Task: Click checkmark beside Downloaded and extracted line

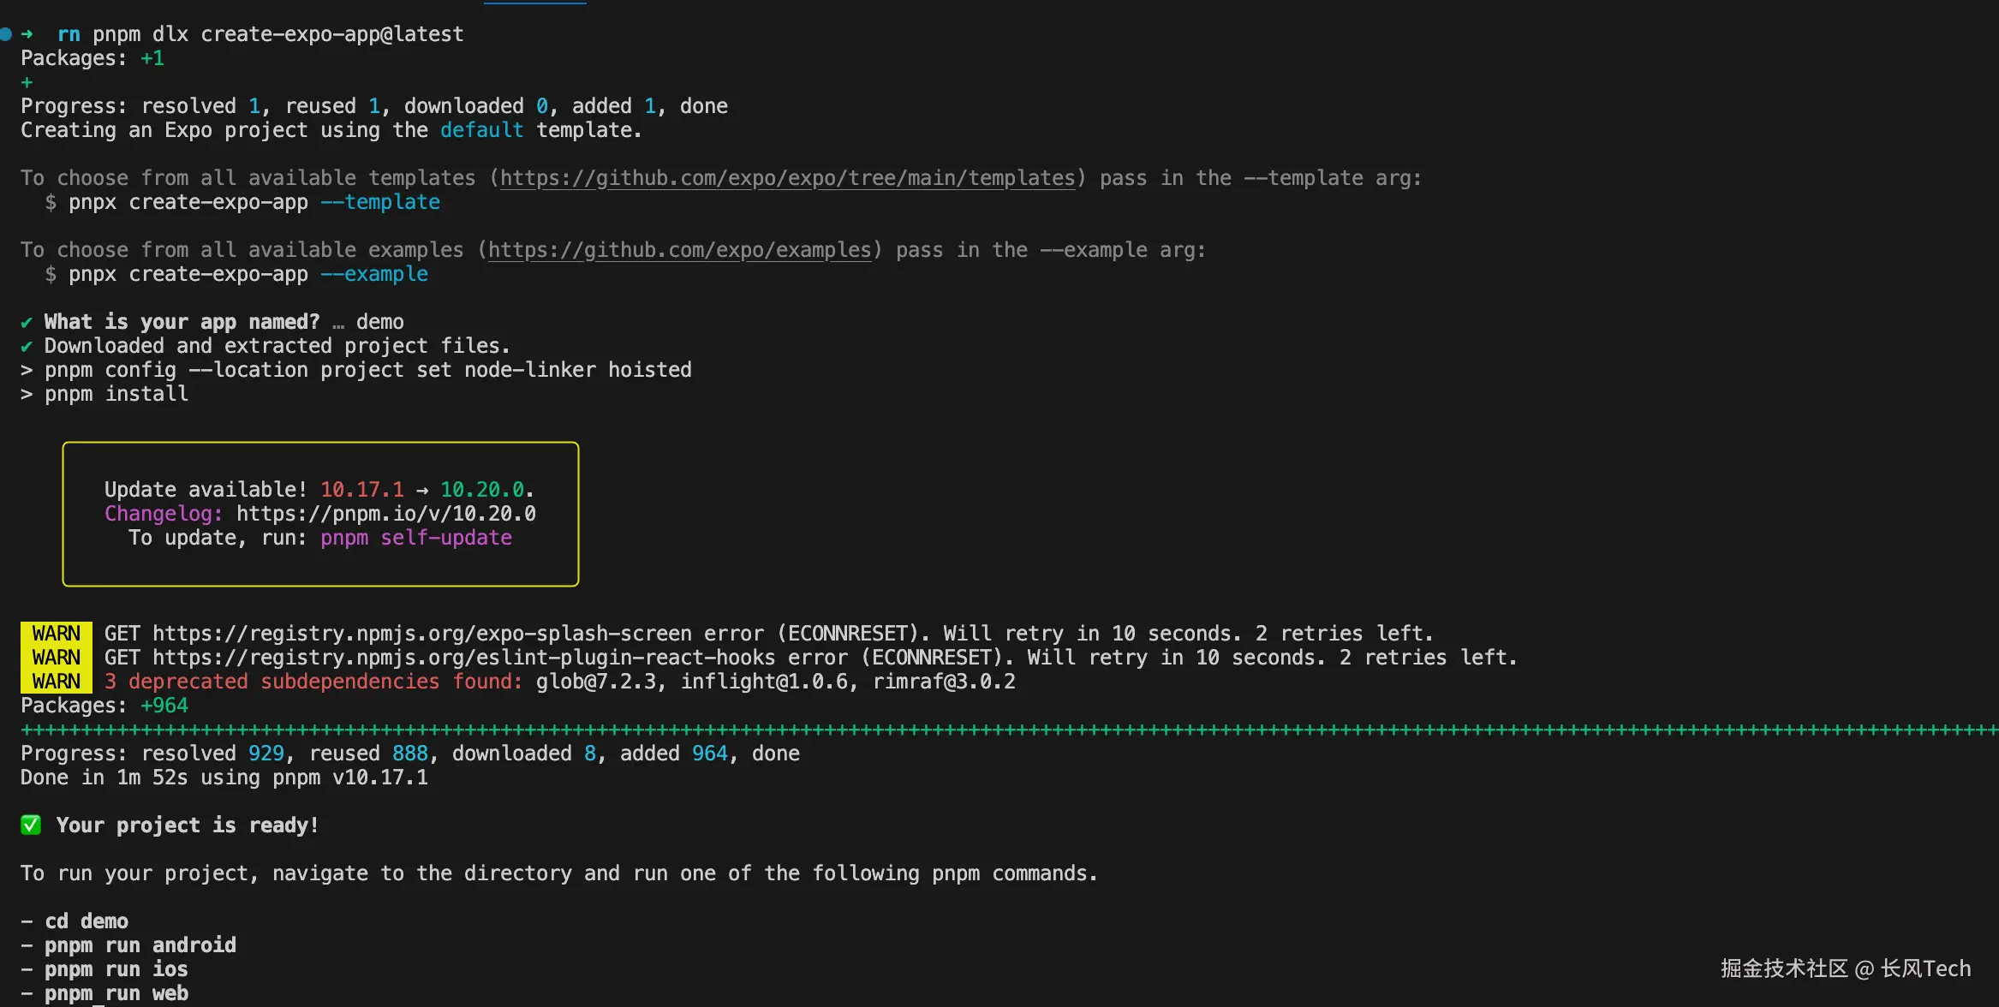Action: [x=27, y=347]
